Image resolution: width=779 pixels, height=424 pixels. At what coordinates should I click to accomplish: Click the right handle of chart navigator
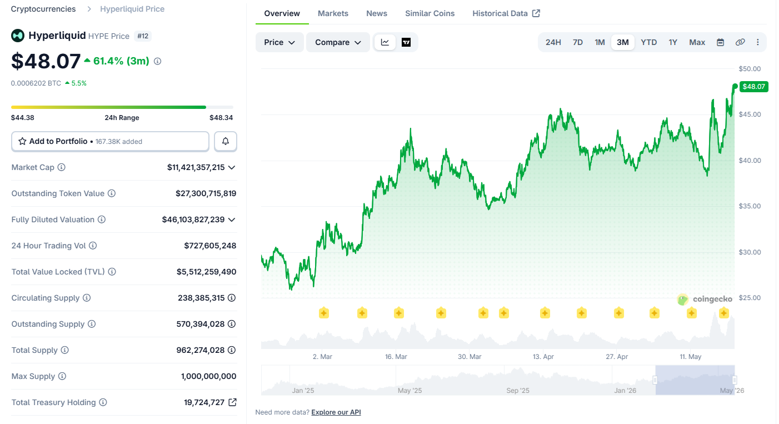735,380
